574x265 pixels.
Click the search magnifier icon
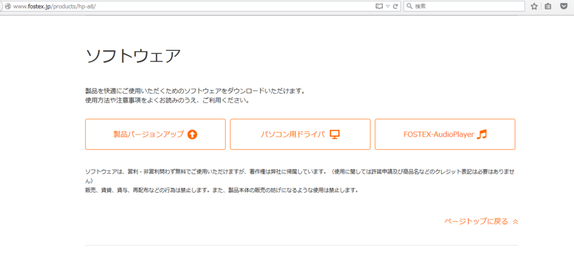pos(410,7)
